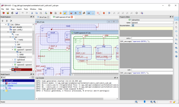Click the Redo arrow in toolbar
This screenshot has width=179, height=107.
27,13
